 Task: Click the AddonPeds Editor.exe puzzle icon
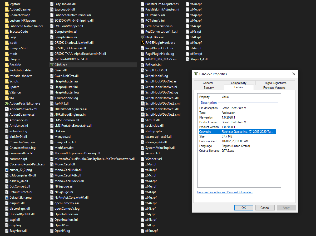click(x=7, y=104)
